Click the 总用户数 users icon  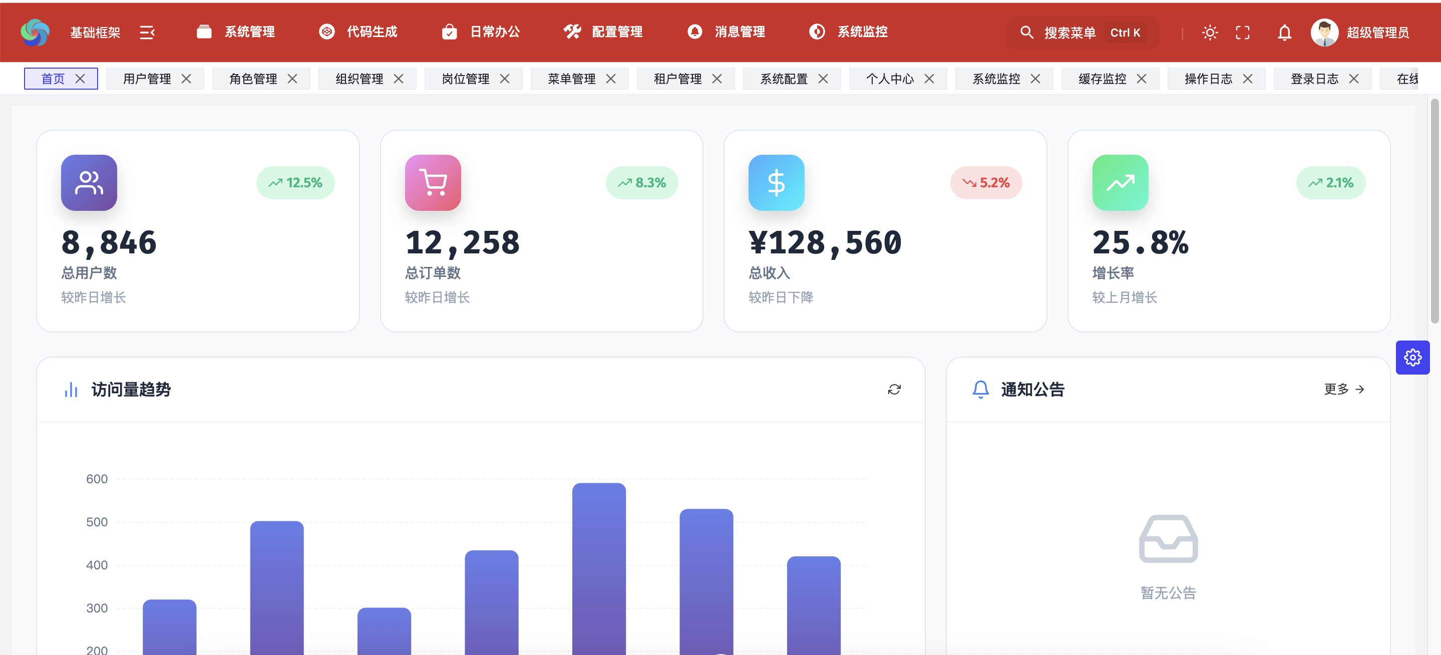point(89,183)
